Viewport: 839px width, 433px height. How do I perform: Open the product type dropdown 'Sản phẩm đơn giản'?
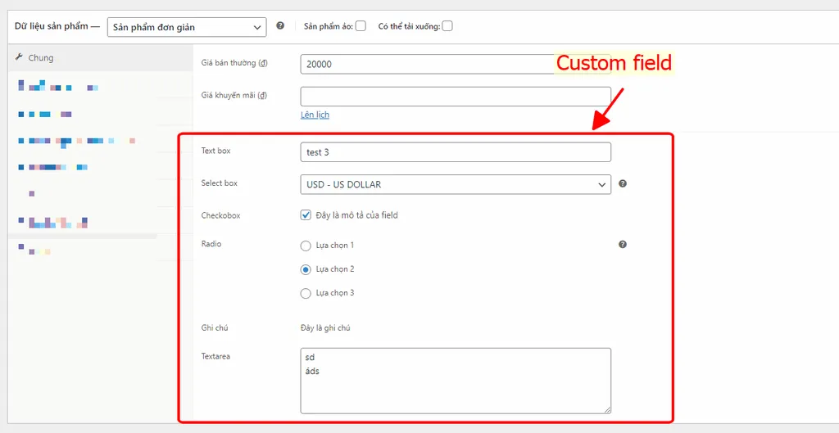tap(187, 27)
